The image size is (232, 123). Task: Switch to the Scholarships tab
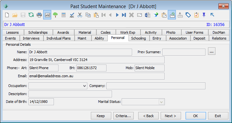pos(38,32)
